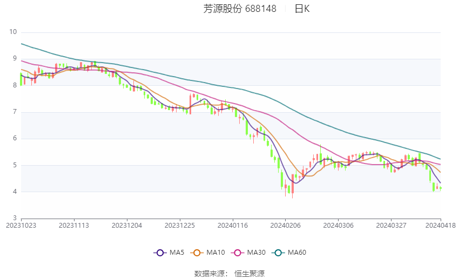Select the 20231023 x-axis date label

click(21, 226)
